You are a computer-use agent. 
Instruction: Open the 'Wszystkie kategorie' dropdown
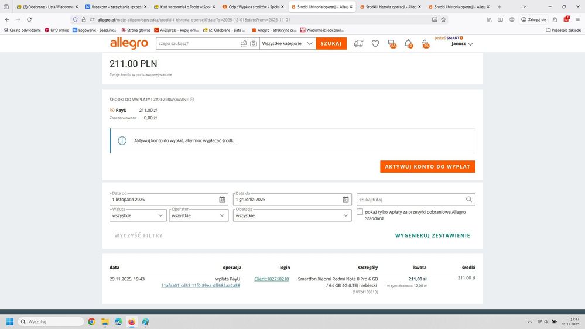coord(287,44)
